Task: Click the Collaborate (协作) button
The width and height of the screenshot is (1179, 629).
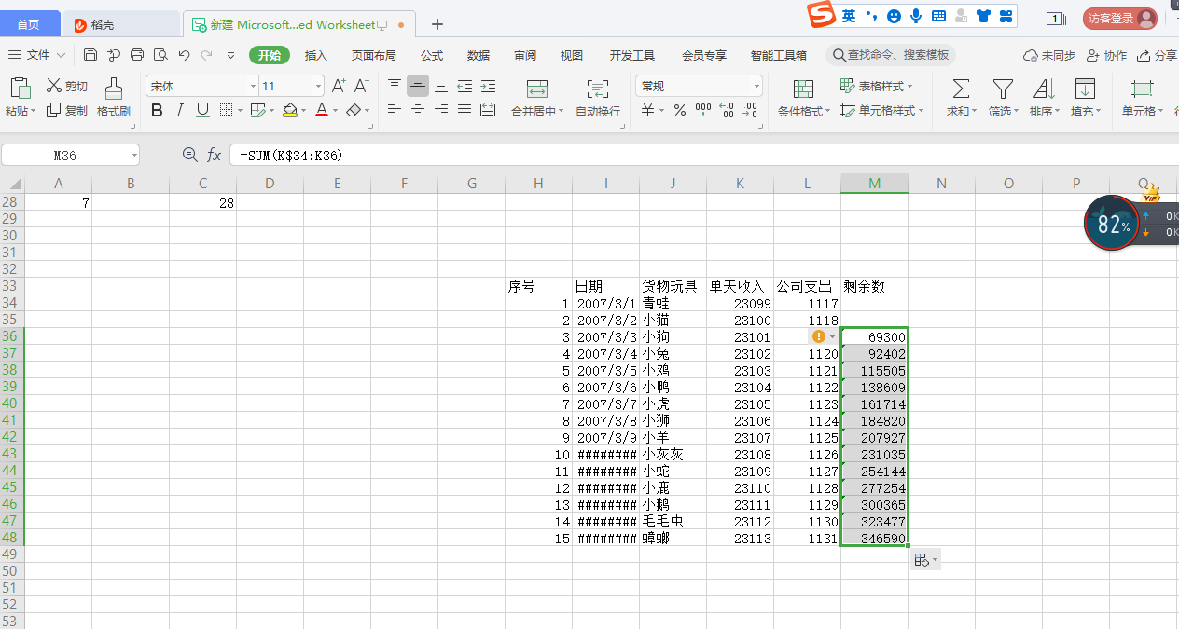Action: 1106,55
